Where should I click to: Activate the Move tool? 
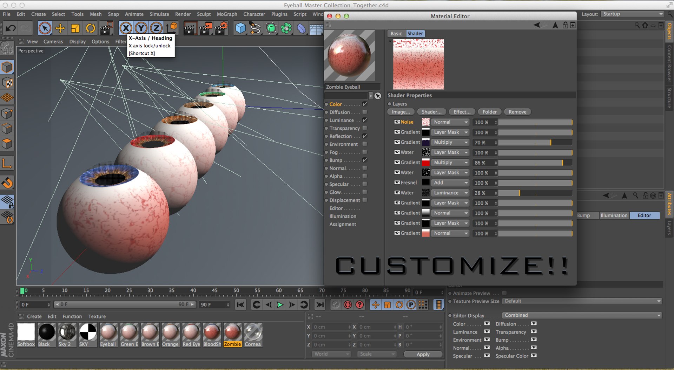[x=60, y=28]
